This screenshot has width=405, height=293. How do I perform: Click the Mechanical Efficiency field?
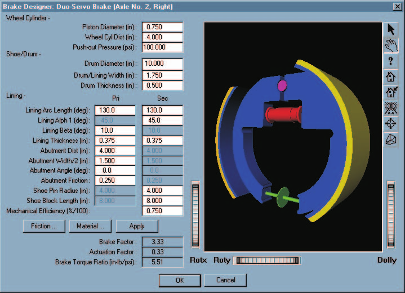coord(162,211)
